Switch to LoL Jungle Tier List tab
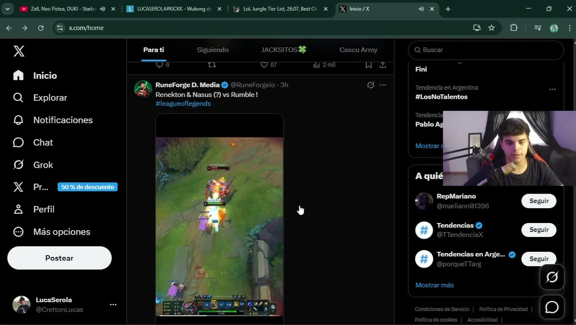Screen dimensions: 576x325 pyautogui.click(x=280, y=9)
